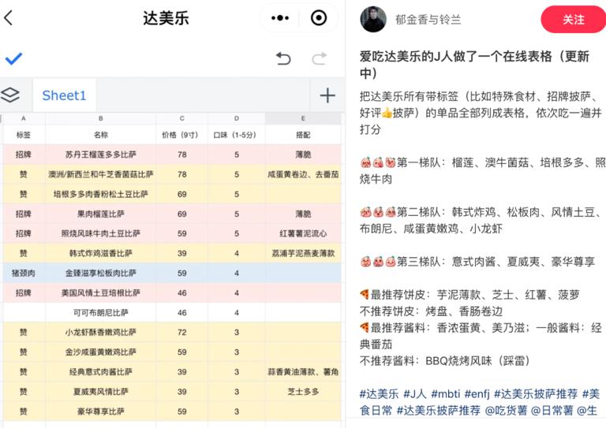
Task: Select cell 荔浦芋泥燕麦薄款
Action: pos(303,253)
